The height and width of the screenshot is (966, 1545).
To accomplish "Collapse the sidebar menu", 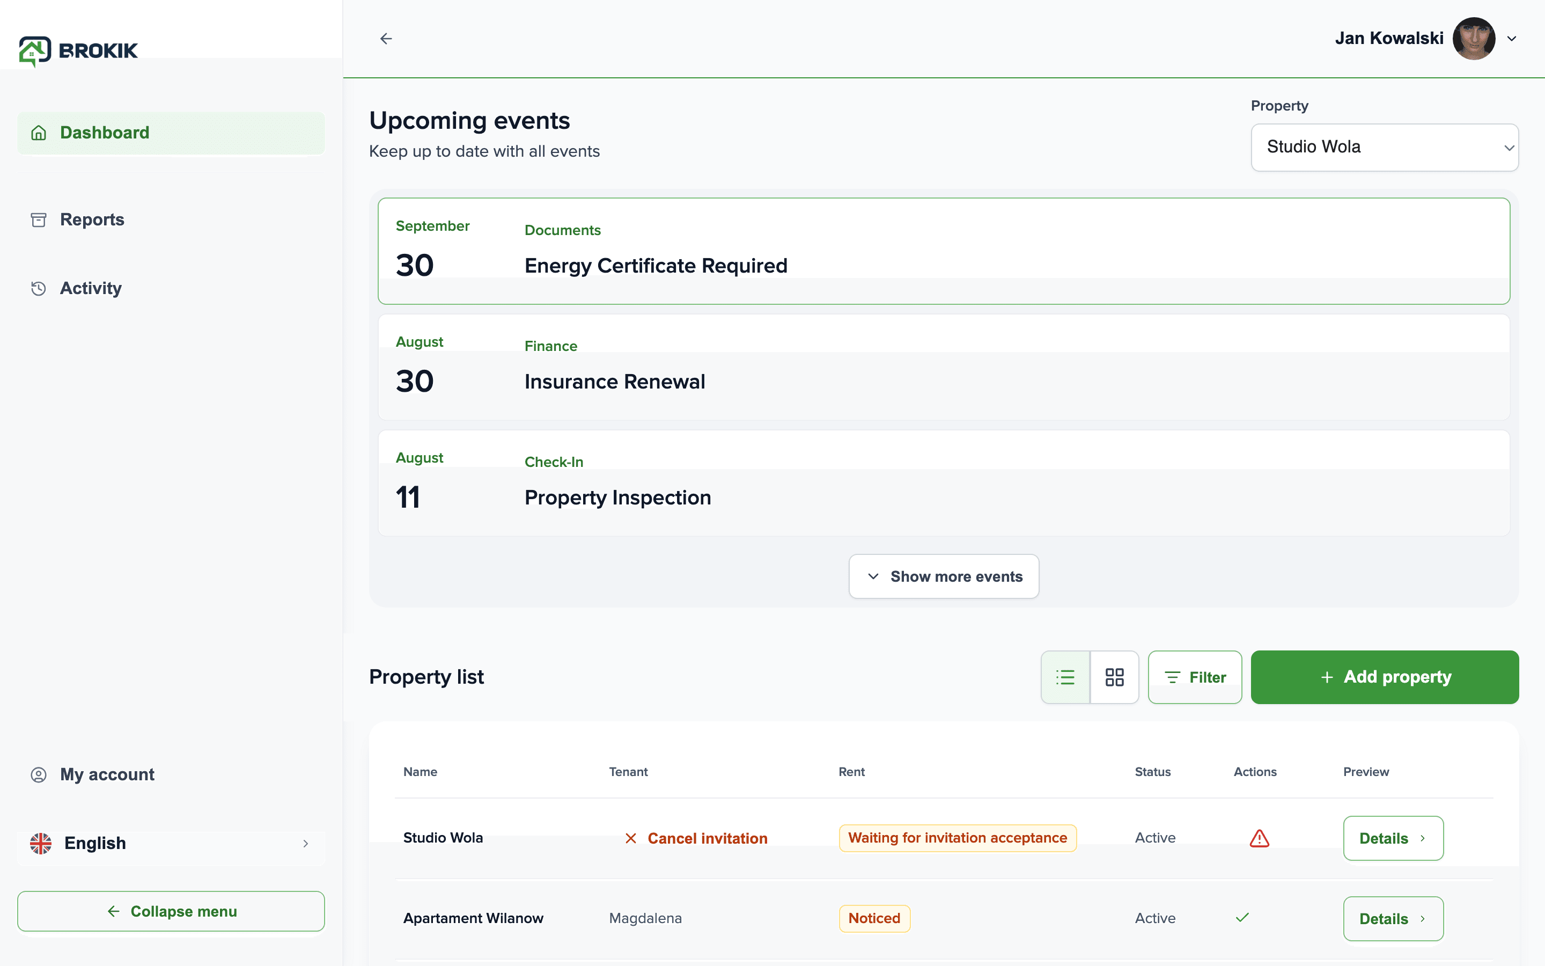I will (x=171, y=911).
